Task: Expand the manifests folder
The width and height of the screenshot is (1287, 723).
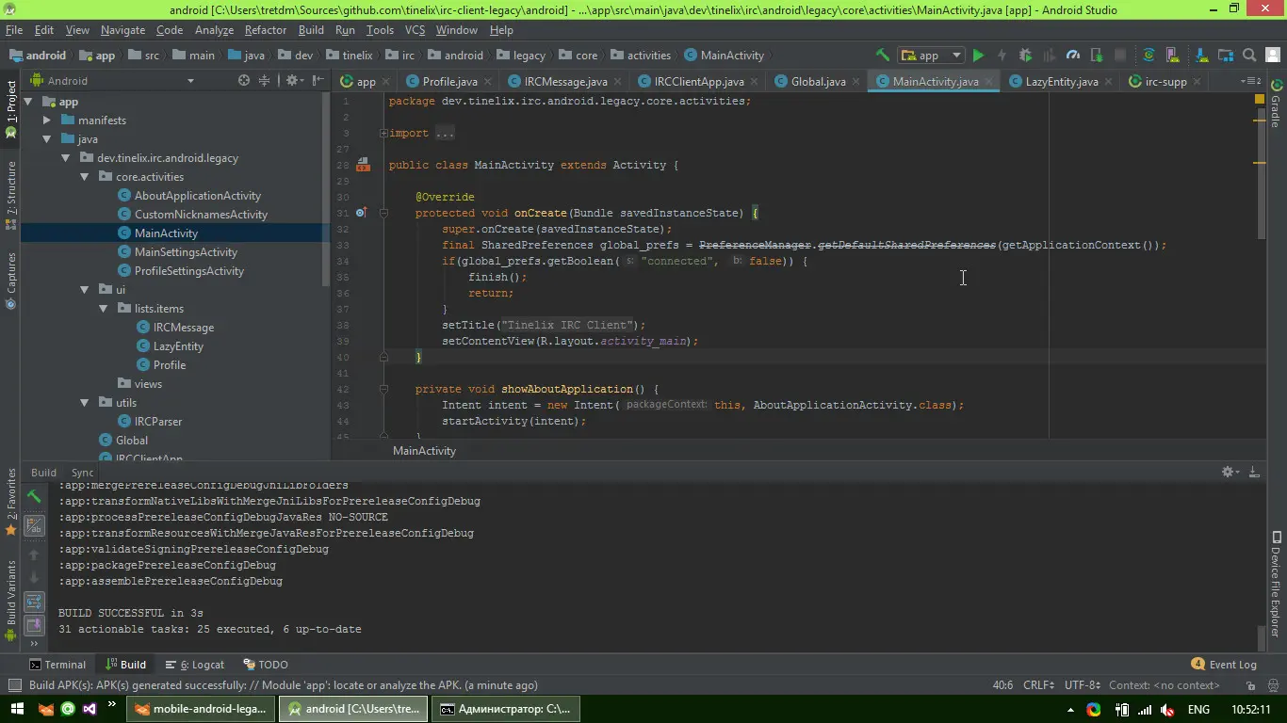Action: tap(47, 120)
